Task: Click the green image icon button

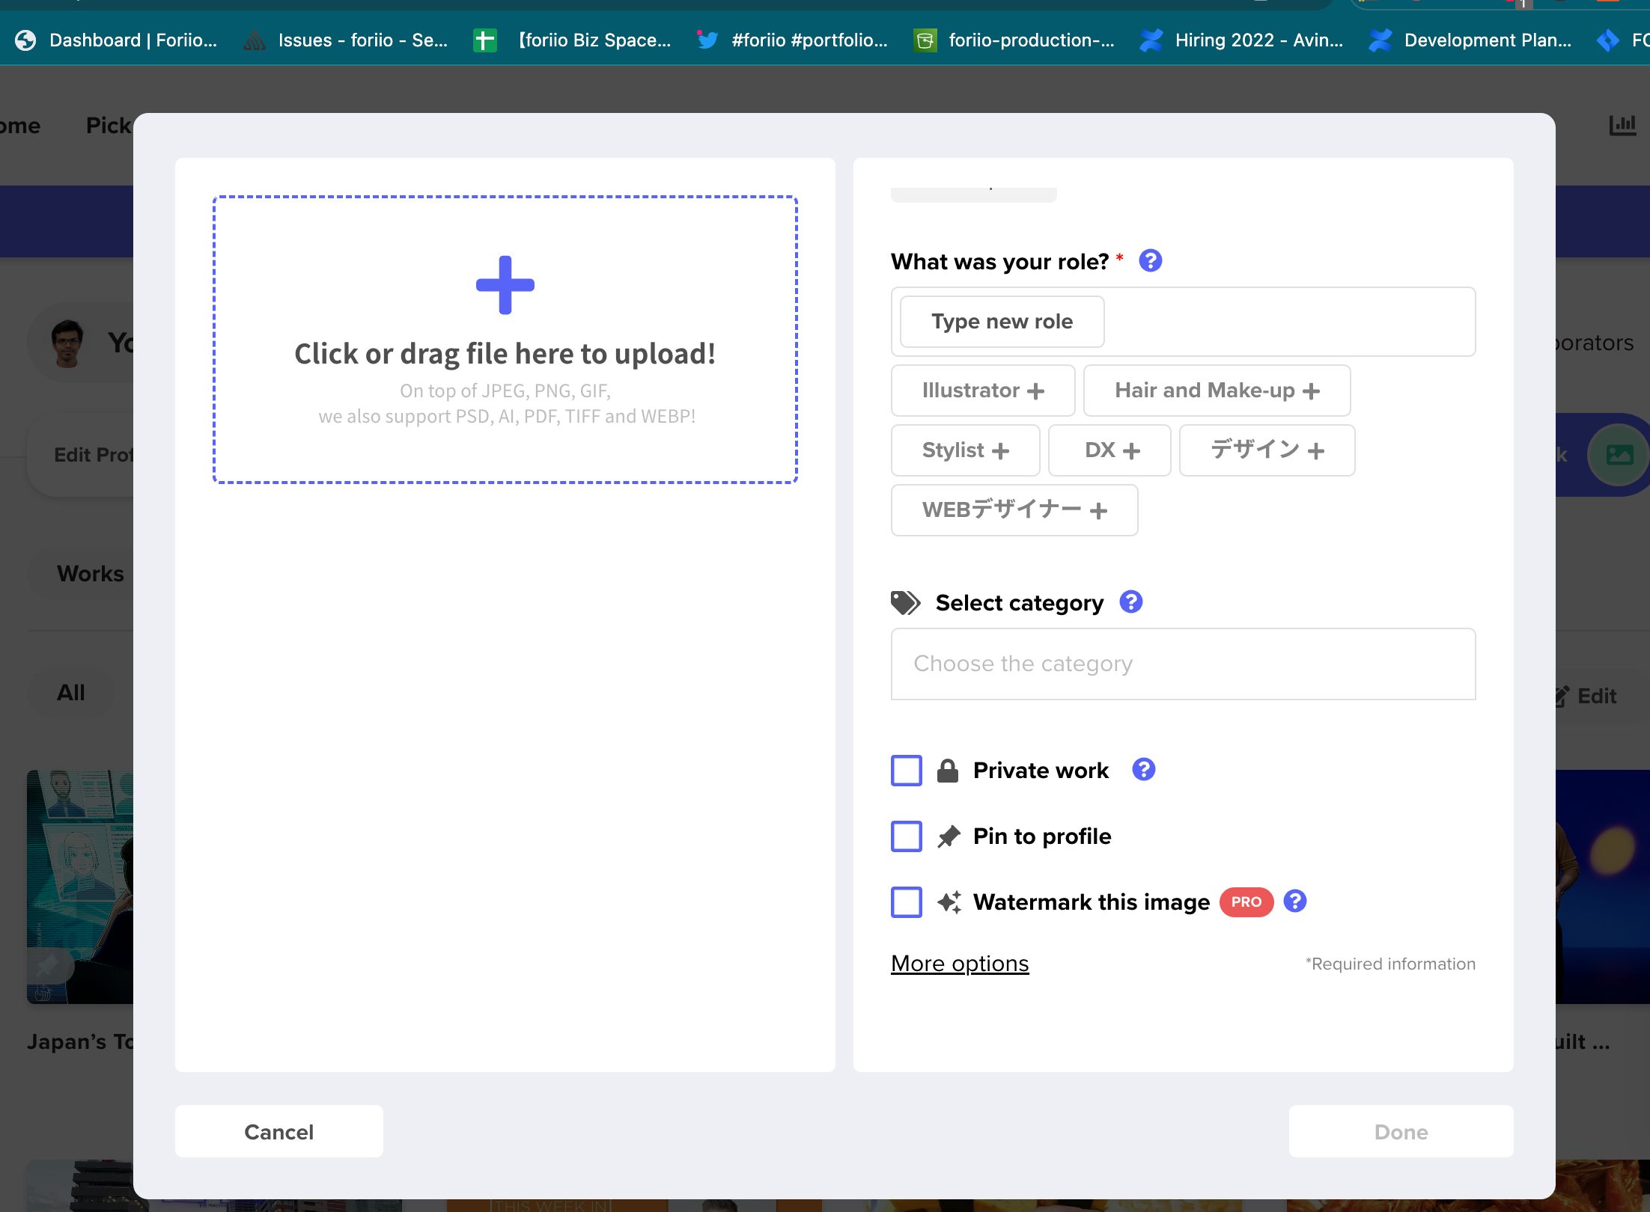Action: point(1619,455)
